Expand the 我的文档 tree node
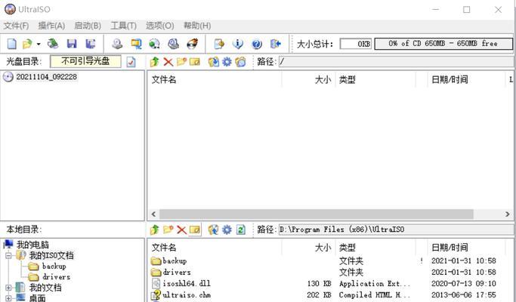The height and width of the screenshot is (302, 516). tap(8, 288)
